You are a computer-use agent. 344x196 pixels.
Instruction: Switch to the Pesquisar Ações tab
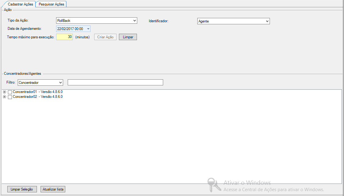pyautogui.click(x=51, y=4)
